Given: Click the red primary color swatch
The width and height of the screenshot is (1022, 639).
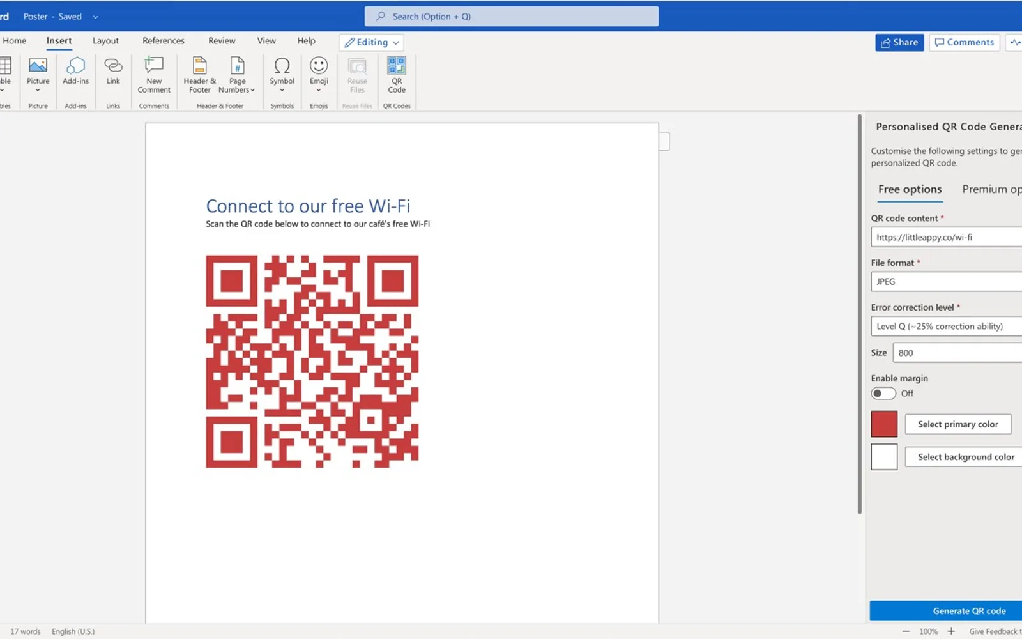Looking at the screenshot, I should [x=884, y=424].
